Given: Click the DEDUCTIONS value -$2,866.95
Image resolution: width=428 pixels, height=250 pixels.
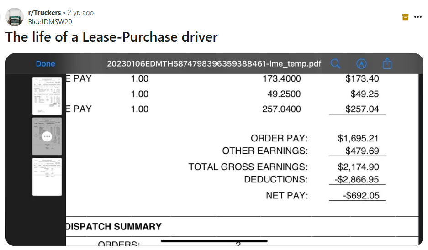Looking at the screenshot, I should pos(357,180).
